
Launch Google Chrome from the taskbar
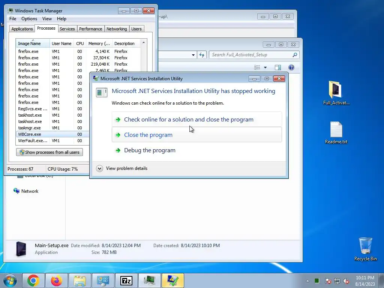[x=33, y=280]
